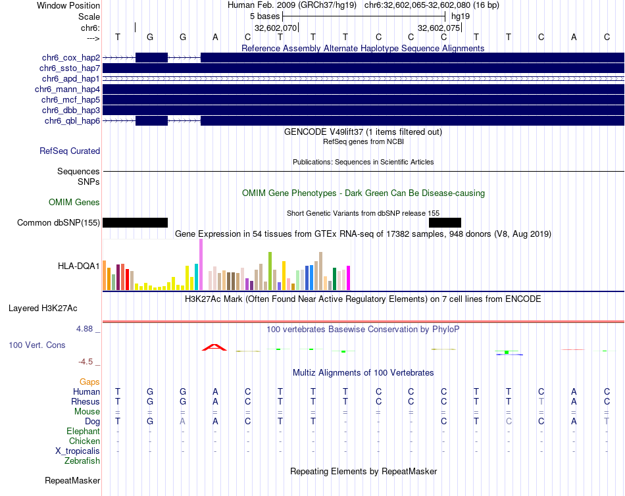Click the short qbl_hap6 alignment block

(x=151, y=121)
